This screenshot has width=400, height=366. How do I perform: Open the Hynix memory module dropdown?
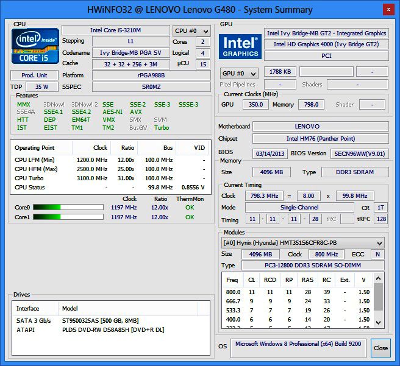point(302,242)
